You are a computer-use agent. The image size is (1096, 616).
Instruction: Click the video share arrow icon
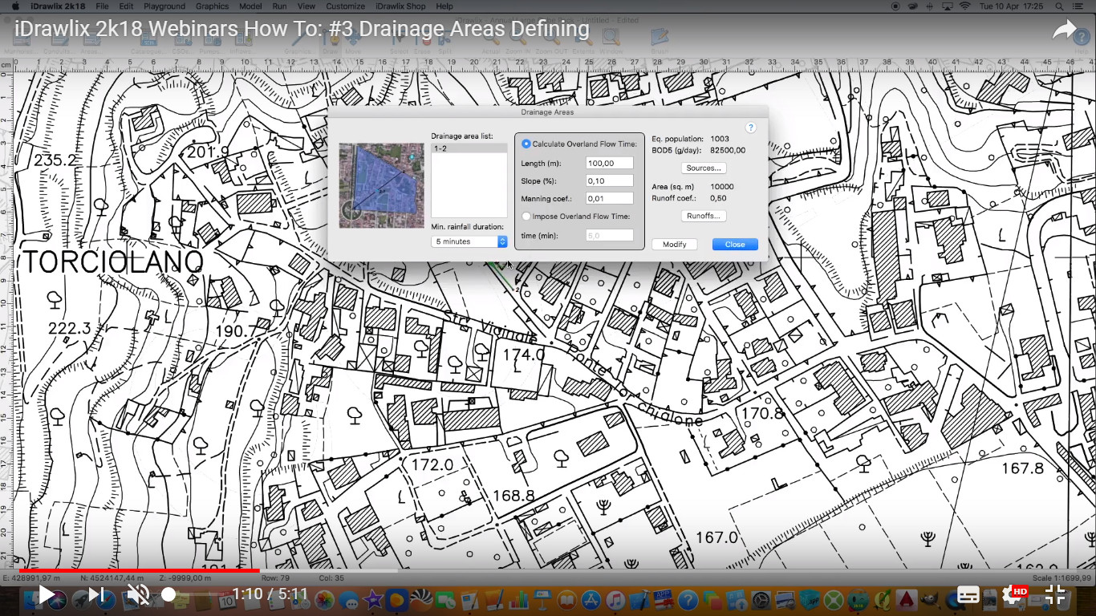(x=1065, y=30)
